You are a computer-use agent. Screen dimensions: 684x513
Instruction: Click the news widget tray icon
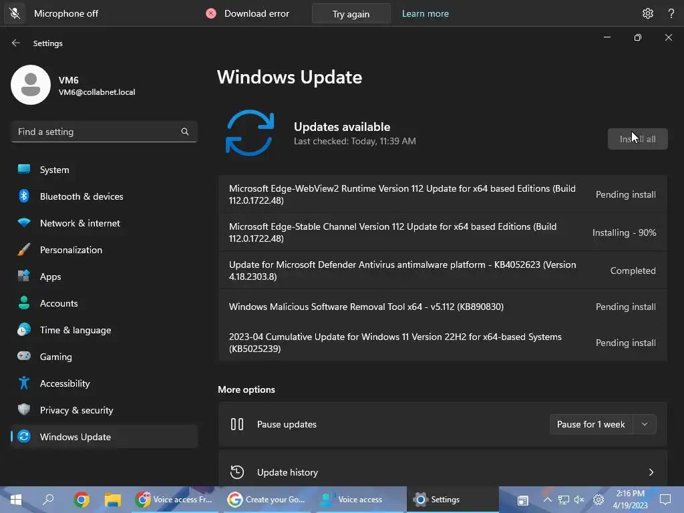coord(522,500)
